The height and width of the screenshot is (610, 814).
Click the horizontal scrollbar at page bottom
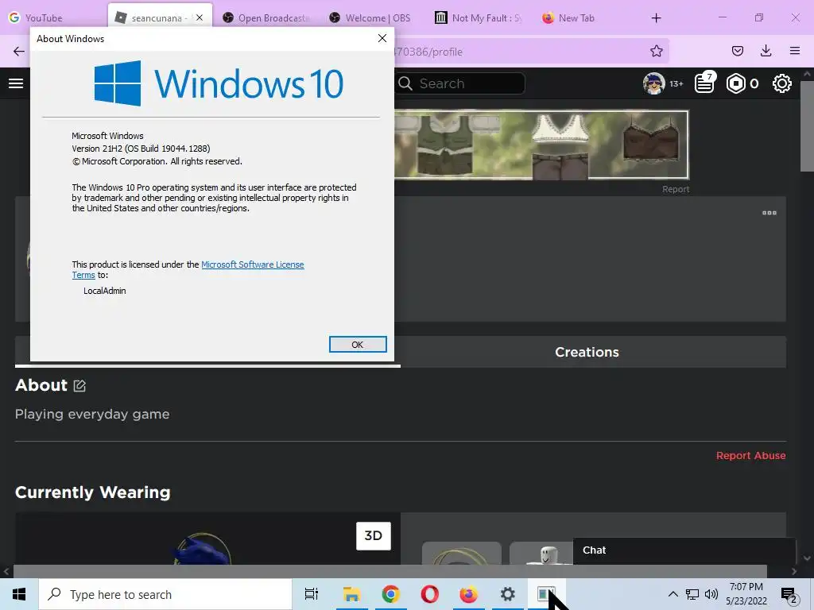[390, 571]
